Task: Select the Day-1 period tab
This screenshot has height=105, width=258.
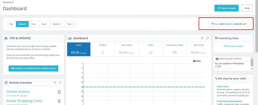Action: (x=44, y=24)
